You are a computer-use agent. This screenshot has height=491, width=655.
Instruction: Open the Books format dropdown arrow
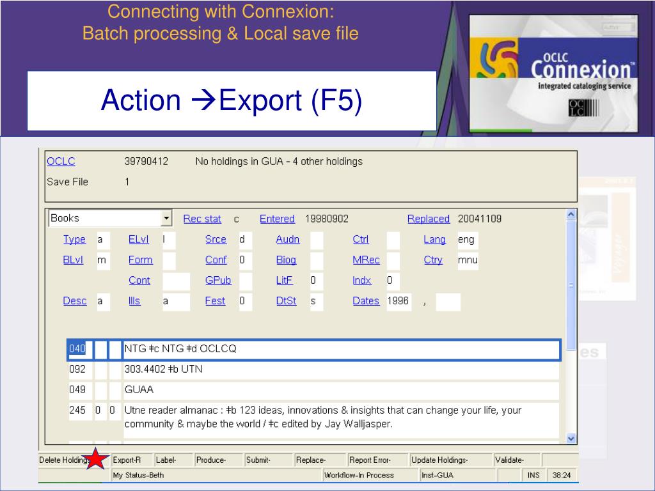coord(166,218)
